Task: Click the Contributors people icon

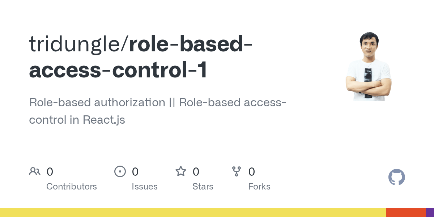Action: 35,171
